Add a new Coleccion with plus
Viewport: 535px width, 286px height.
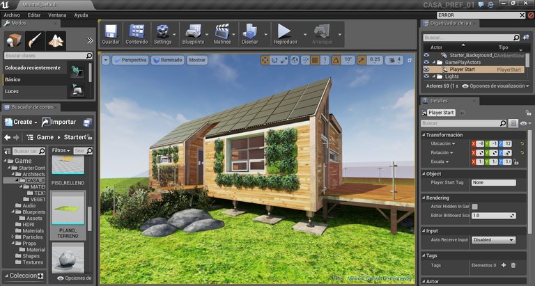40,276
